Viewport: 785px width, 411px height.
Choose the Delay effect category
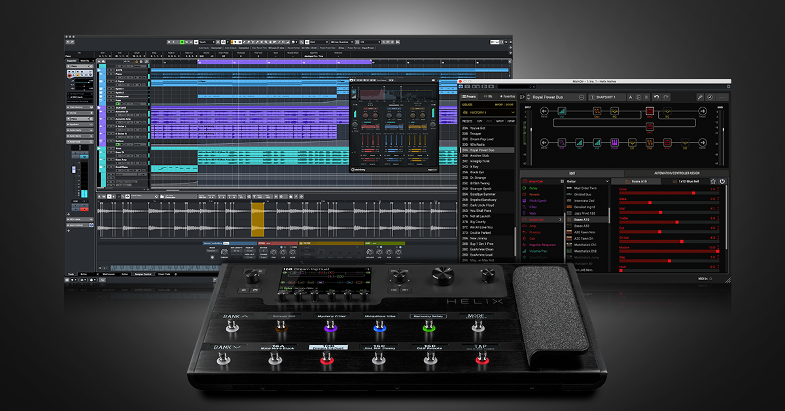[x=533, y=187]
